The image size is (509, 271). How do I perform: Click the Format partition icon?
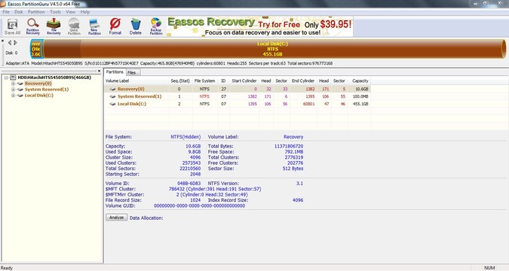click(115, 26)
